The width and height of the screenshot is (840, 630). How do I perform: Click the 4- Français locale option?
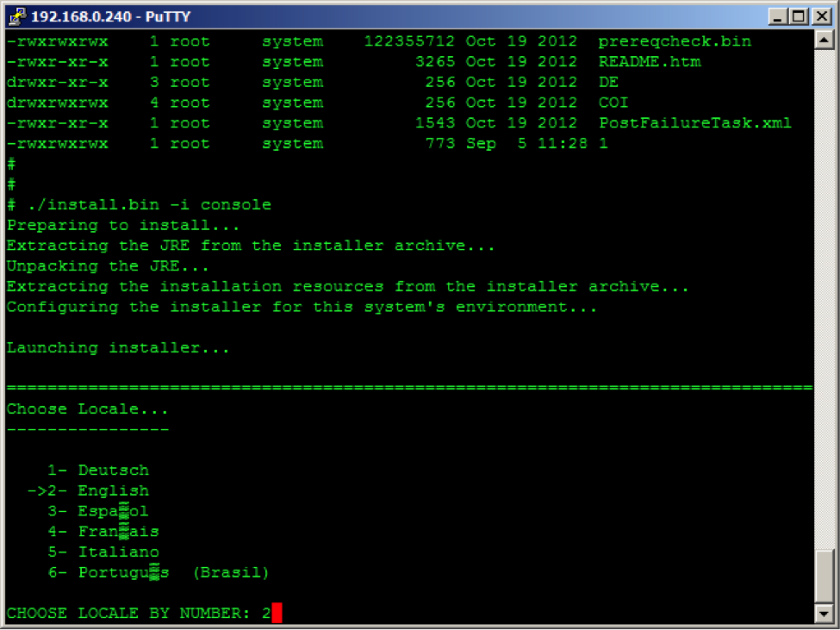[103, 532]
